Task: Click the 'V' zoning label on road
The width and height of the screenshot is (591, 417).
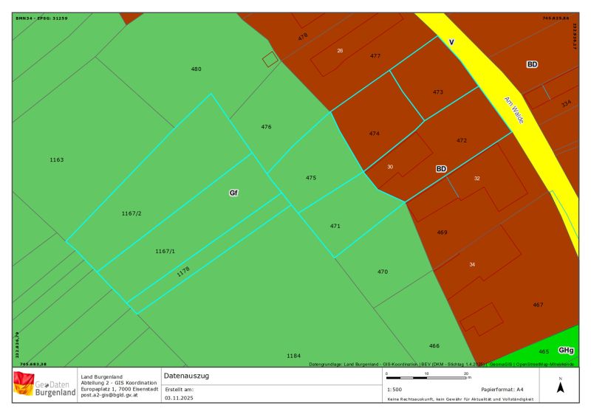Action: point(451,43)
